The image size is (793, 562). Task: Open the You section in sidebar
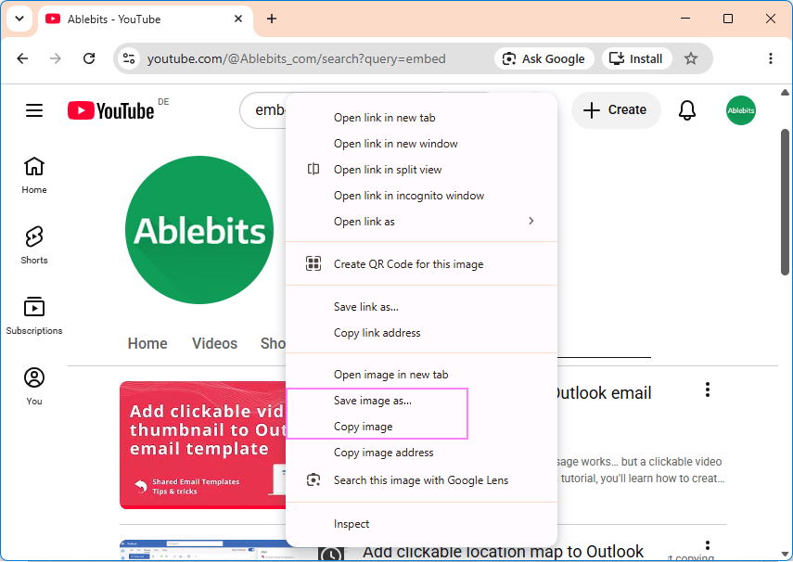coord(34,386)
